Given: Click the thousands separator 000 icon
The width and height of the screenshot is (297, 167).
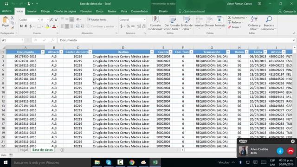Looking at the screenshot, I should point(133,26).
